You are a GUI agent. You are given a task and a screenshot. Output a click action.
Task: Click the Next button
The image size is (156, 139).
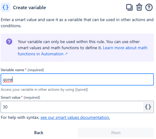pos(116,133)
